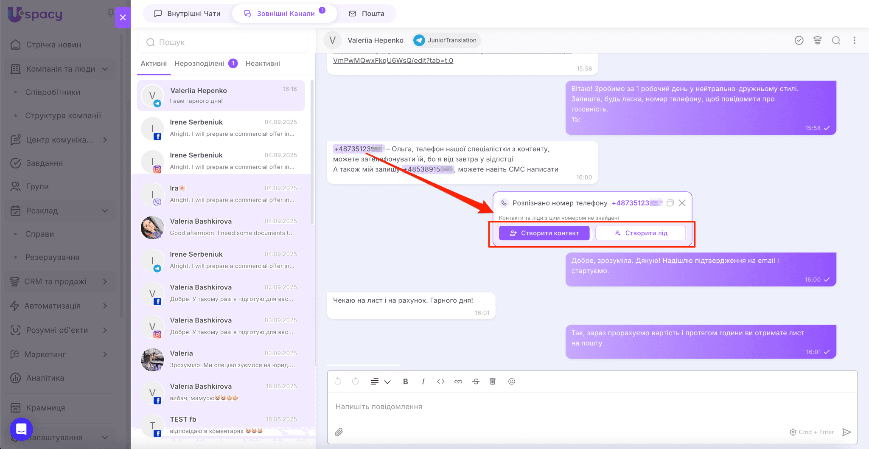Close the messenger panel with the X button

(x=123, y=17)
